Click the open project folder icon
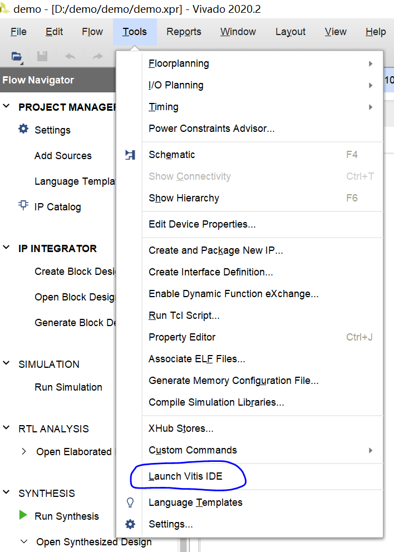 pos(17,56)
